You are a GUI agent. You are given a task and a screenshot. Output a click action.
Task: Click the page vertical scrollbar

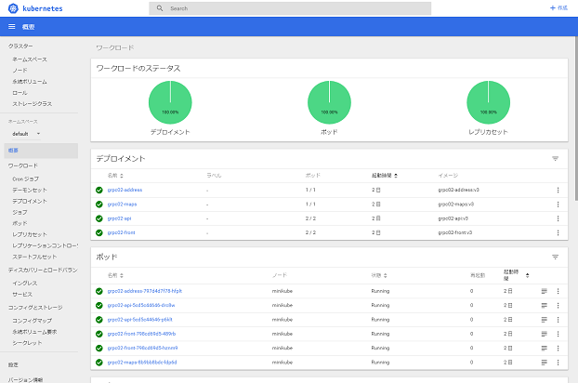[x=576, y=119]
